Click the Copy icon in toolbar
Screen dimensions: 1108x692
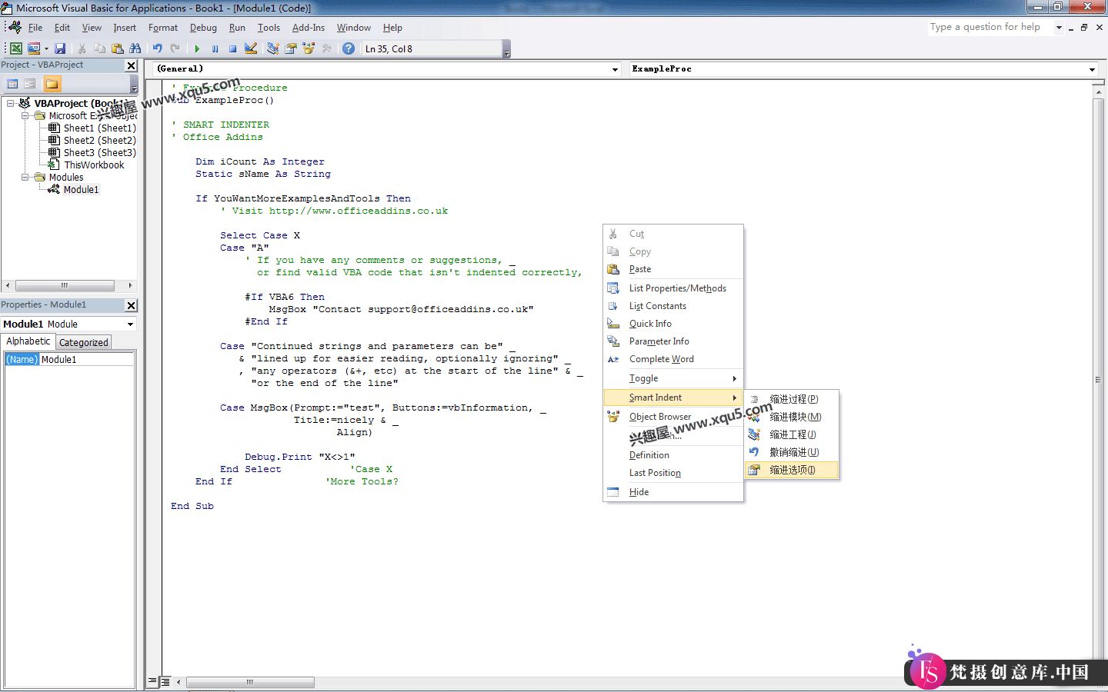99,48
